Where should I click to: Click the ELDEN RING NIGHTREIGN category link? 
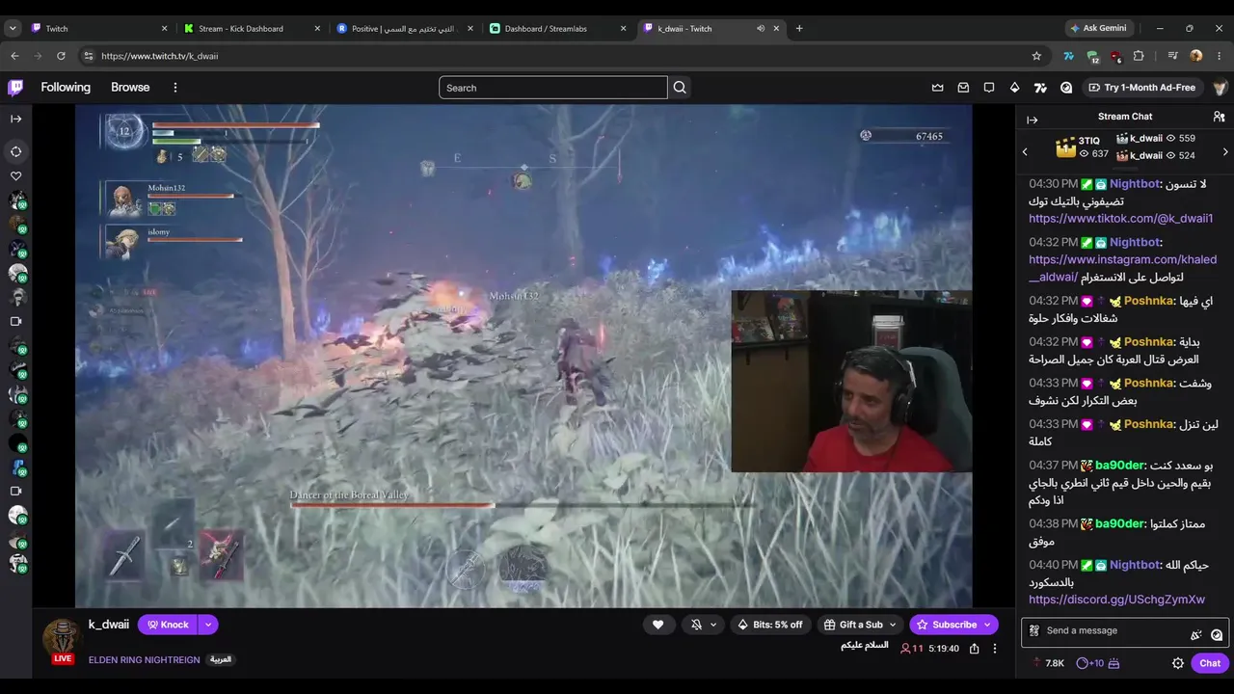pyautogui.click(x=145, y=660)
